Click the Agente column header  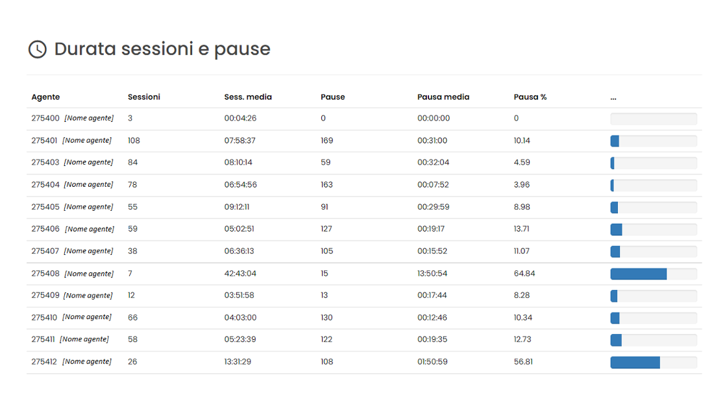(x=45, y=97)
